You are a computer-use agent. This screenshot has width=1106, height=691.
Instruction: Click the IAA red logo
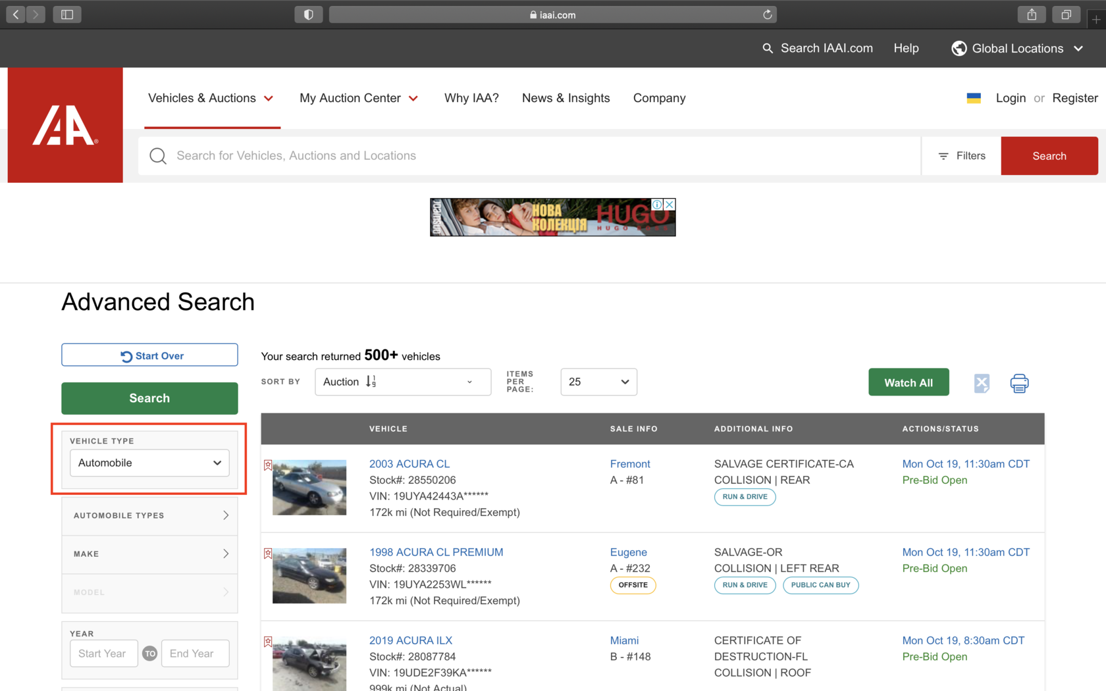(65, 125)
